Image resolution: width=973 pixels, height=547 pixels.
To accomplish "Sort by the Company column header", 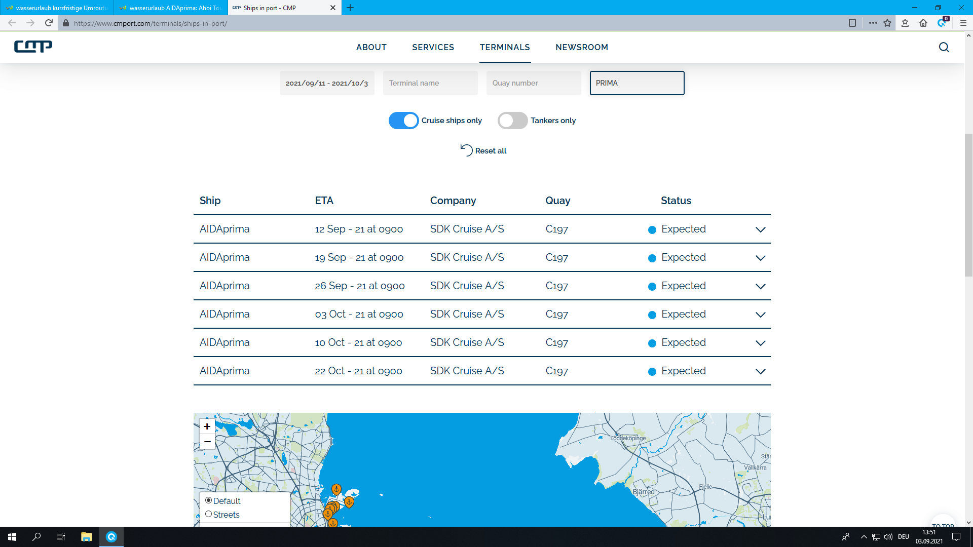I will [x=453, y=201].
